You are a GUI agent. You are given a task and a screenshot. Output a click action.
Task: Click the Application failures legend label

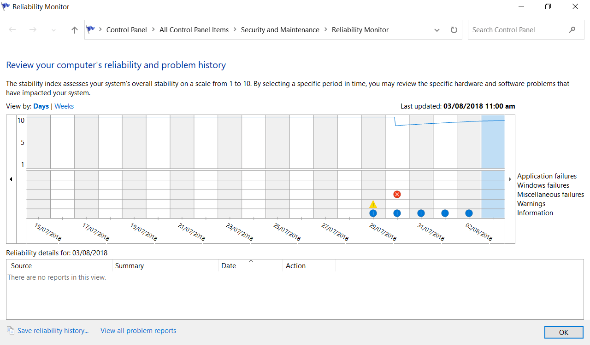547,176
